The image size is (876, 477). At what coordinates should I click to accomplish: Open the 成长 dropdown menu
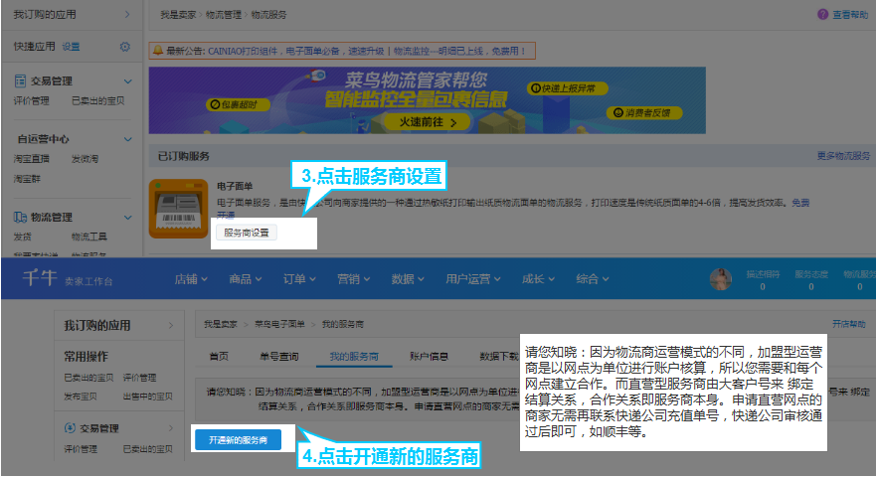pyautogui.click(x=538, y=278)
